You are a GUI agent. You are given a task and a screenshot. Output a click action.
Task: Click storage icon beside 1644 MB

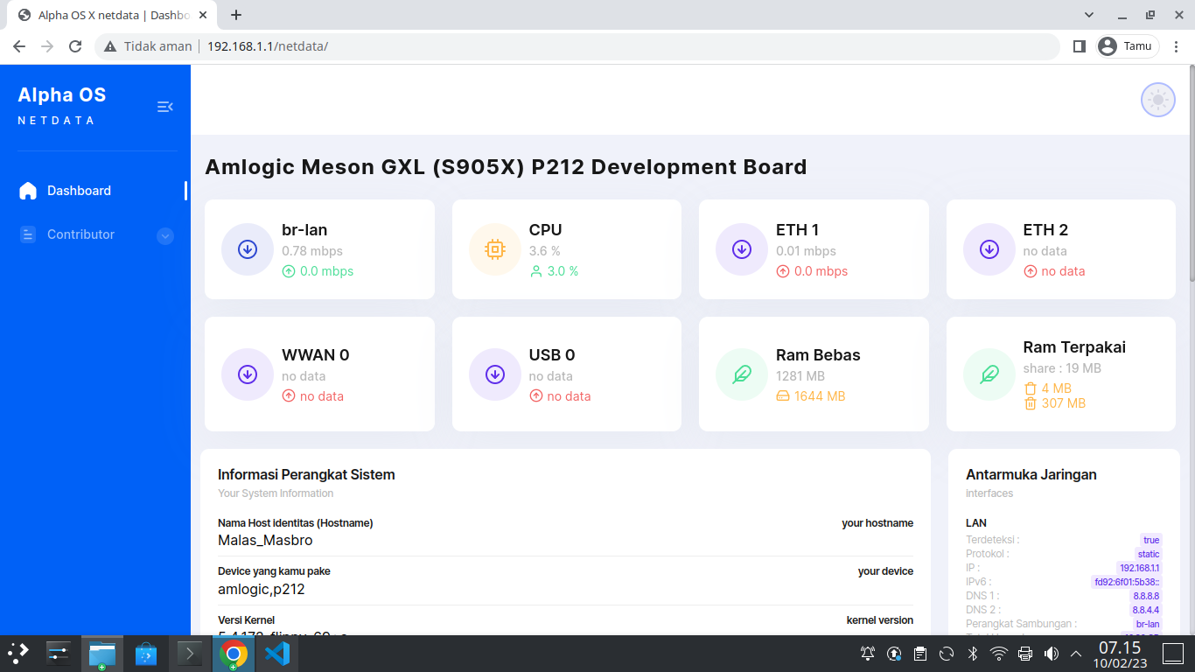tap(783, 396)
